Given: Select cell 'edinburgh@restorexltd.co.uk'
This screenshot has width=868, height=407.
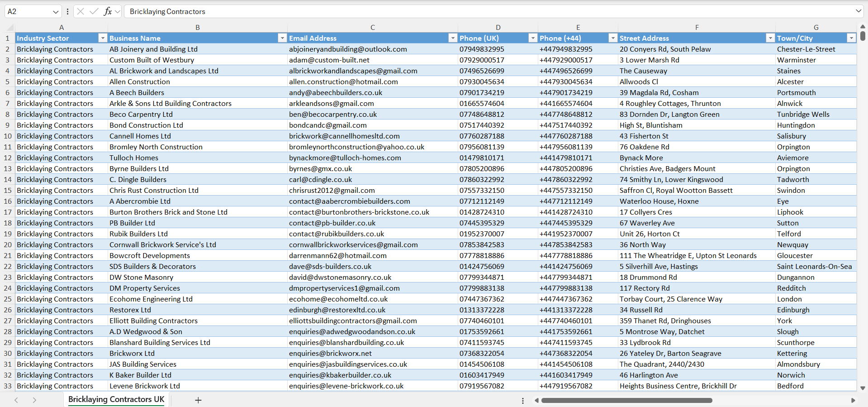Looking at the screenshot, I should click(373, 310).
